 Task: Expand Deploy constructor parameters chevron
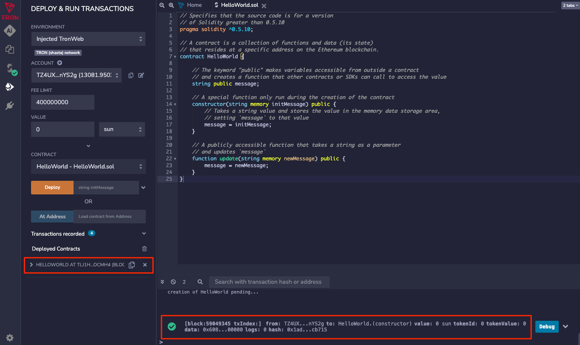pos(143,188)
